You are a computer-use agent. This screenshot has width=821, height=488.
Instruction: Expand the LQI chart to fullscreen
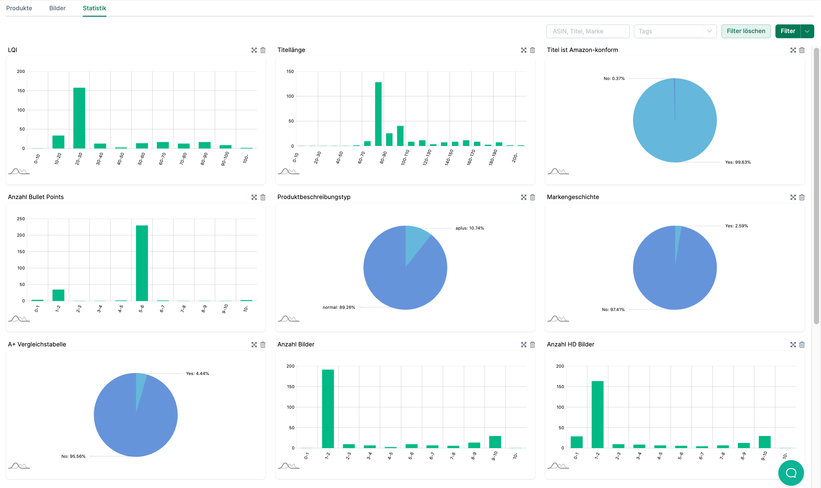[x=254, y=50]
